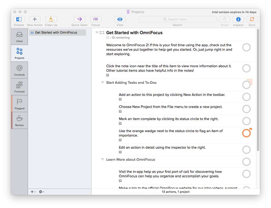Open Quick Open arrow icon

point(79,19)
